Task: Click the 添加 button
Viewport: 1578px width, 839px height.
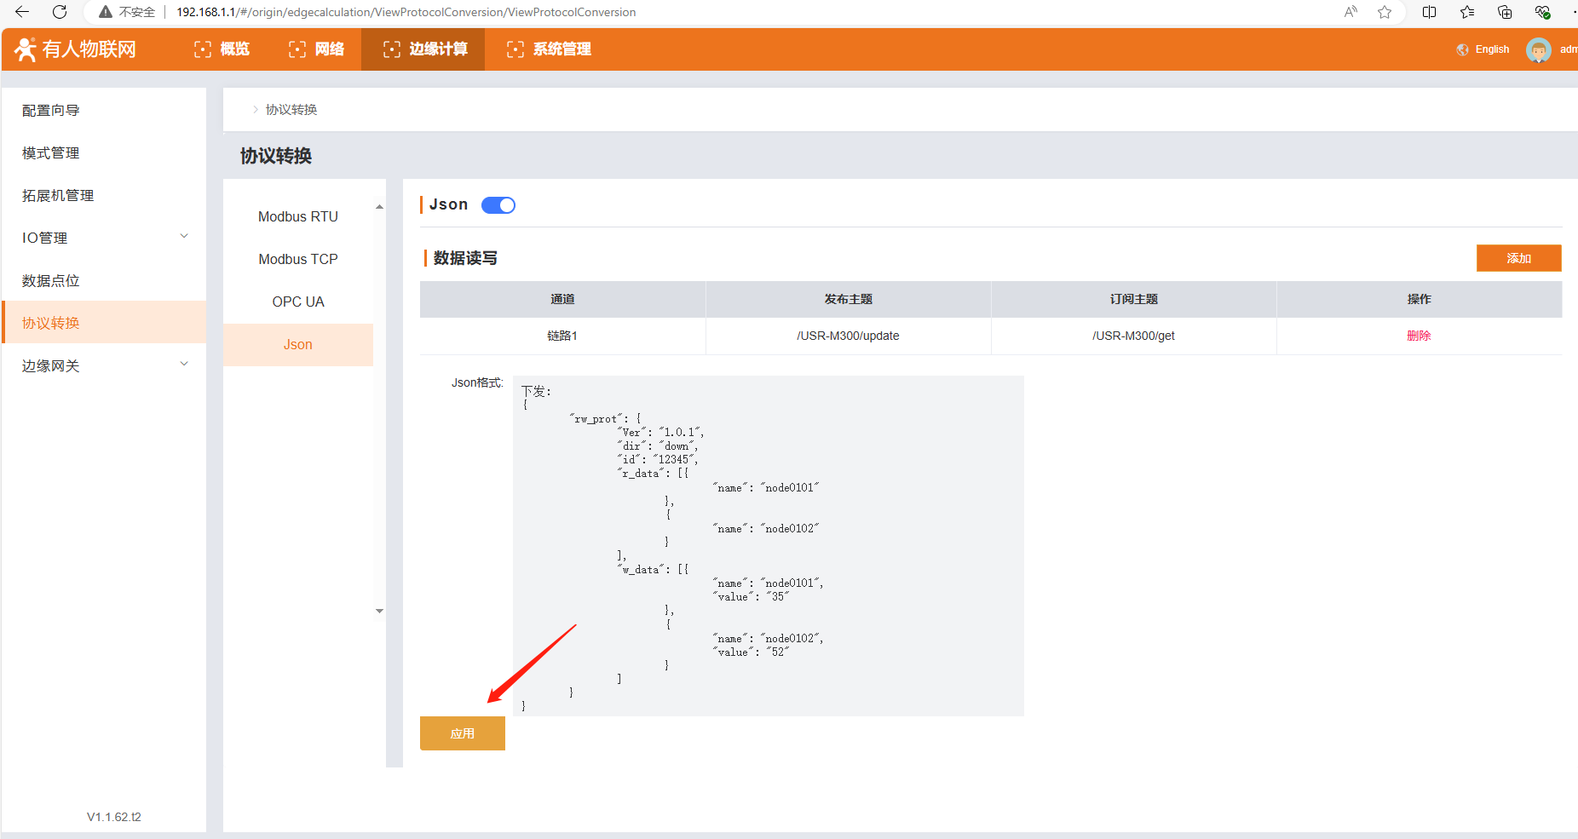Action: (1518, 258)
